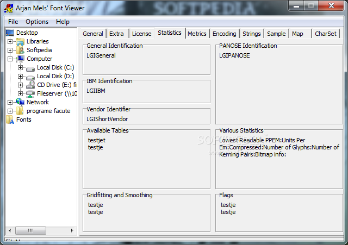This screenshot has width=348, height=245.
Task: Expand the Local Disk (D:) node
Action: tap(20, 76)
